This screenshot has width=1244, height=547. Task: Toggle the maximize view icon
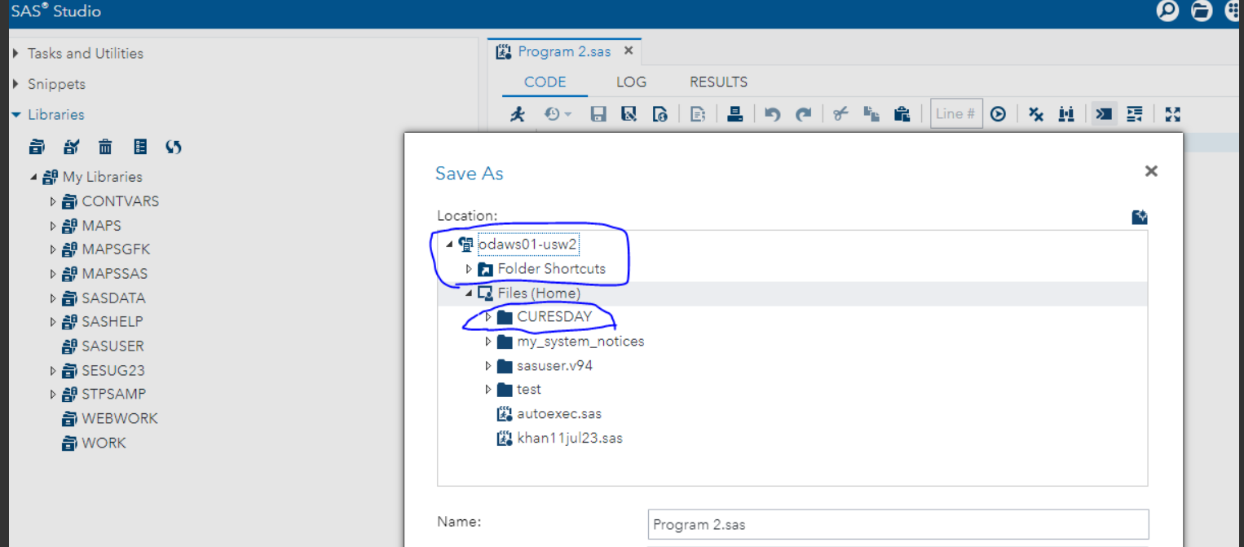(1172, 114)
